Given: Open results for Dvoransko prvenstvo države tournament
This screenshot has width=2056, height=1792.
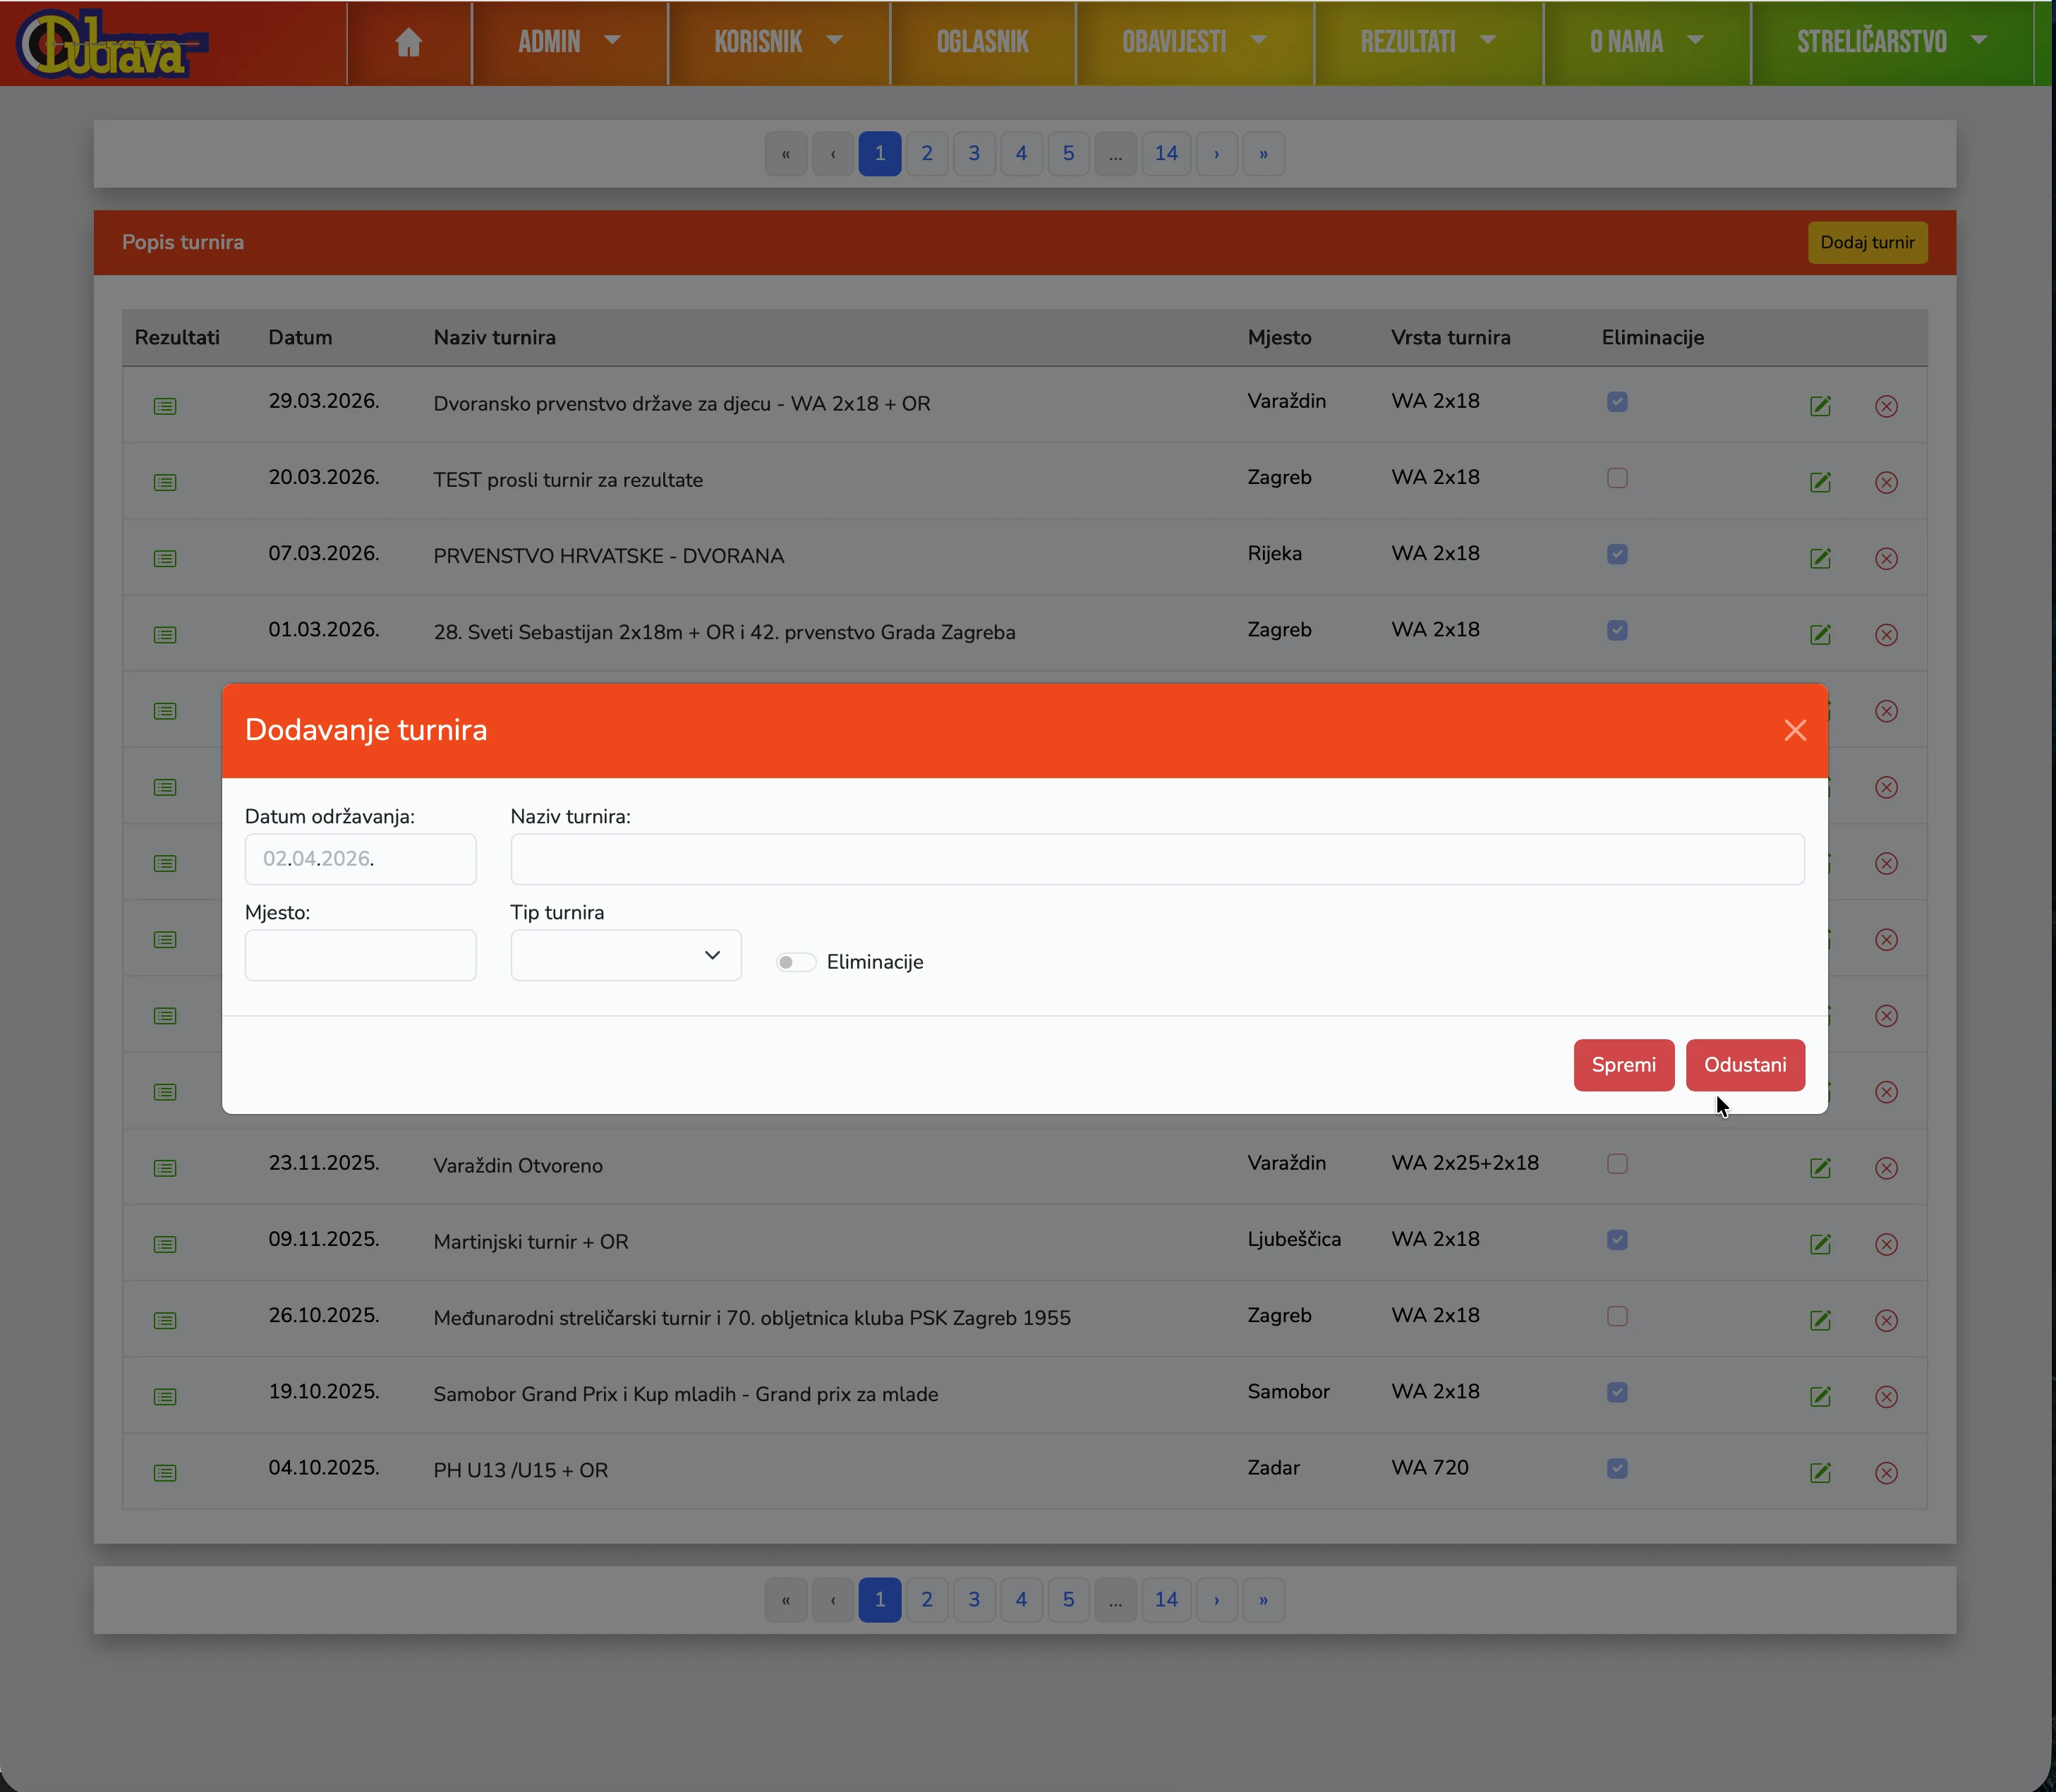Looking at the screenshot, I should coord(165,406).
